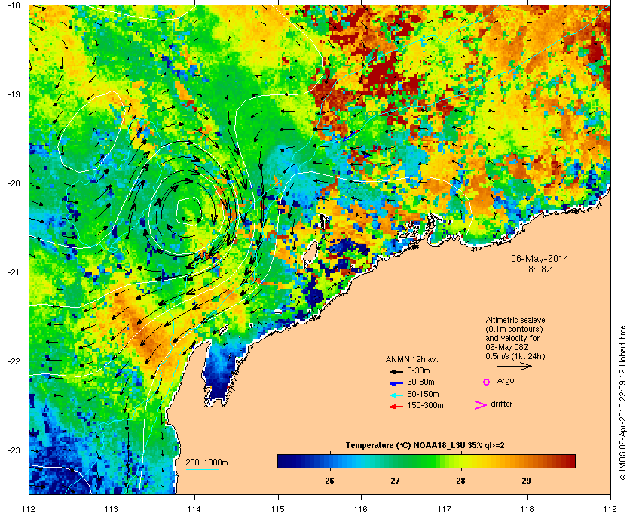Click the longitude axis label 115
Viewport: 633px width, 513px height.
[x=278, y=508]
